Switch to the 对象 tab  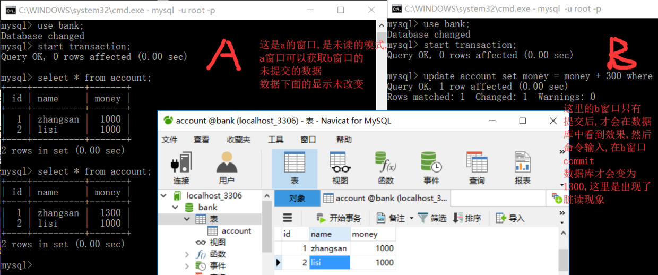click(297, 198)
